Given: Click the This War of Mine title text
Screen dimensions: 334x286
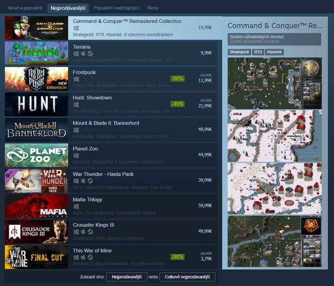Looking at the screenshot, I should [92, 251].
